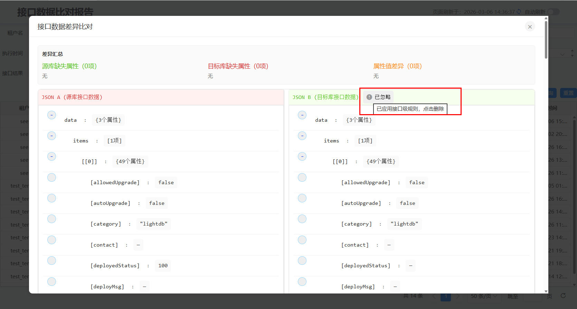Screen dimensions: 577x309
Task: Select circle beside deployedStatus in JSON A
Action: [x=51, y=261]
